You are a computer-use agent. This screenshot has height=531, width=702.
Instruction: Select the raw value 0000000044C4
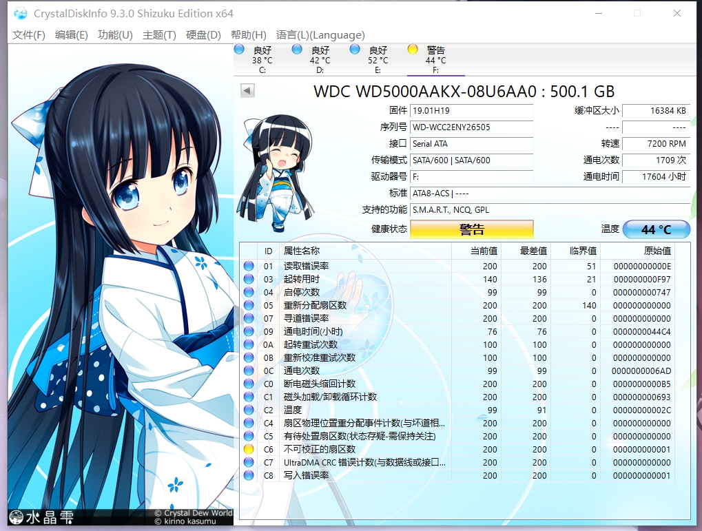pos(641,332)
